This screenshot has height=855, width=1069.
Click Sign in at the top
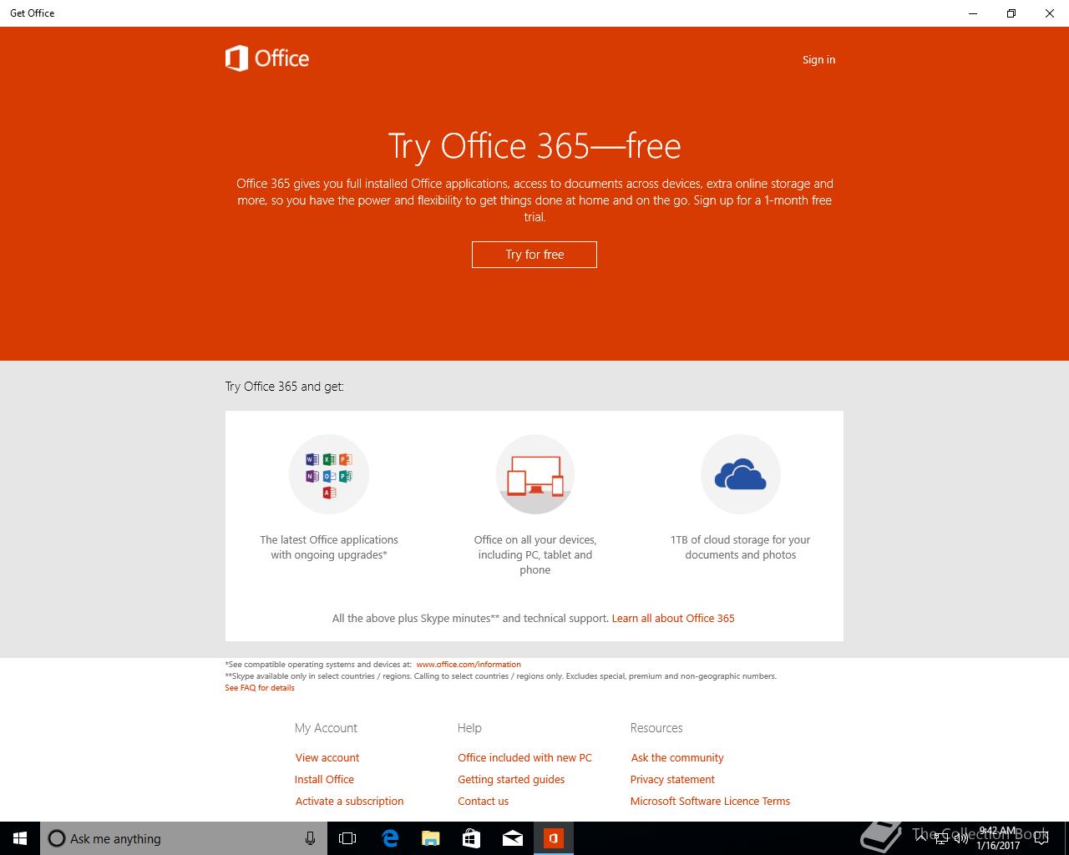(818, 59)
